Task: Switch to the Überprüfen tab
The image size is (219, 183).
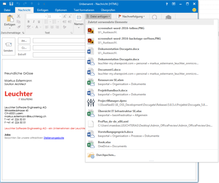Action: [108, 10]
